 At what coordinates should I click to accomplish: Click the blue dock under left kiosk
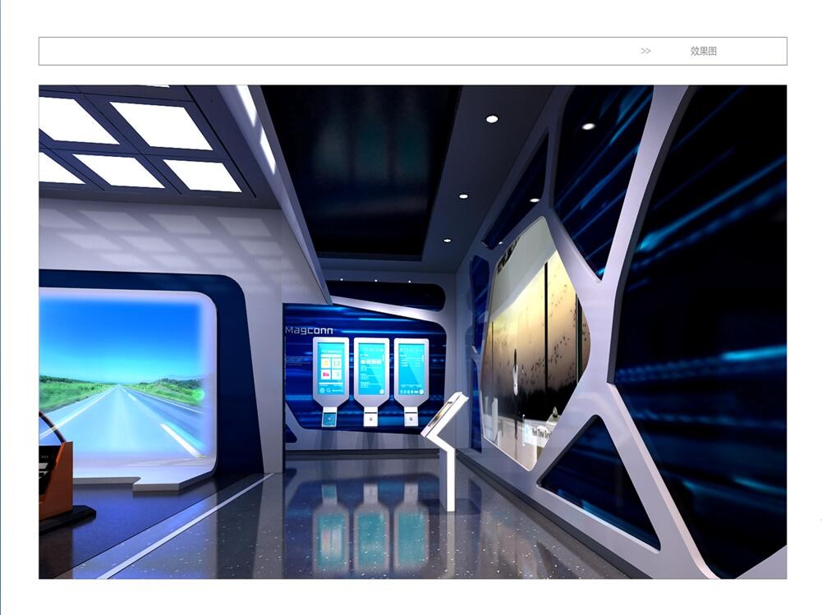pos(329,419)
